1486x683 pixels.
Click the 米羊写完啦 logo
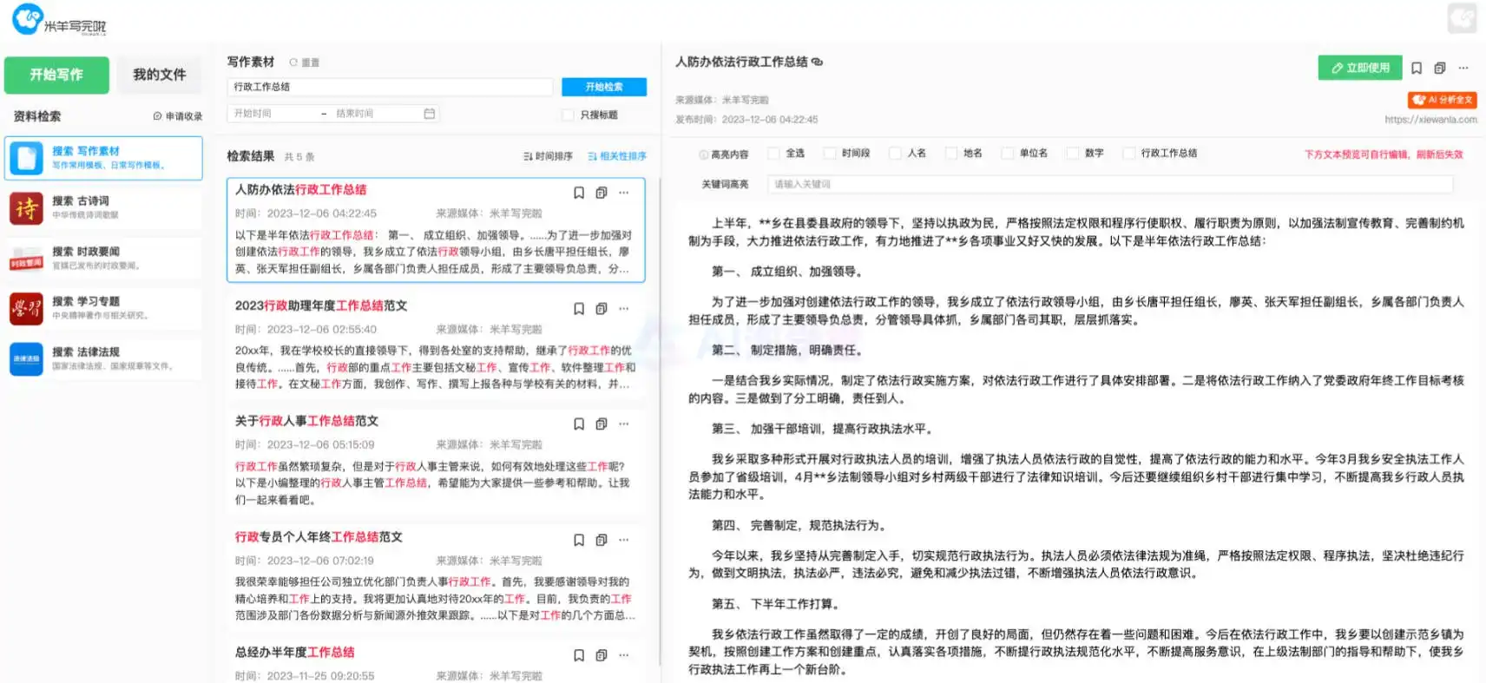[58, 19]
